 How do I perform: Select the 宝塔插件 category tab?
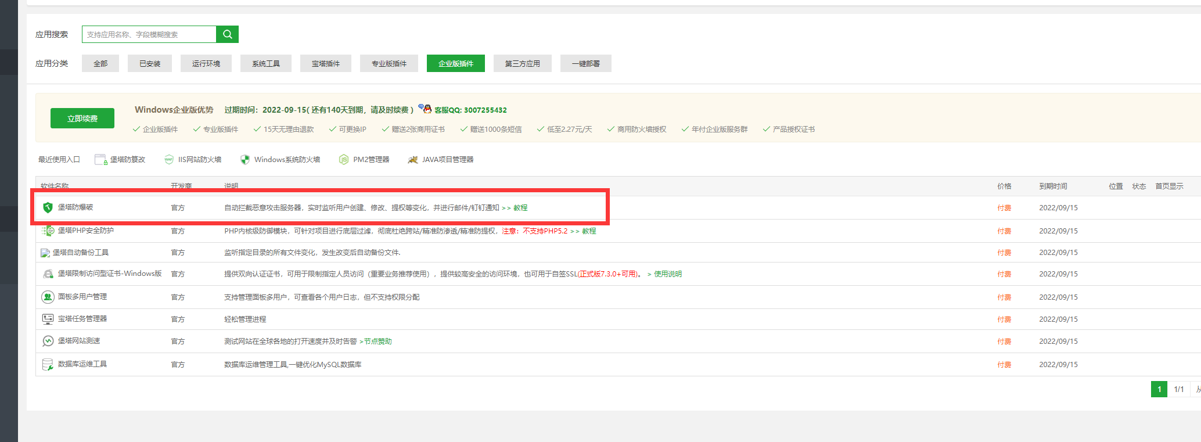coord(326,63)
